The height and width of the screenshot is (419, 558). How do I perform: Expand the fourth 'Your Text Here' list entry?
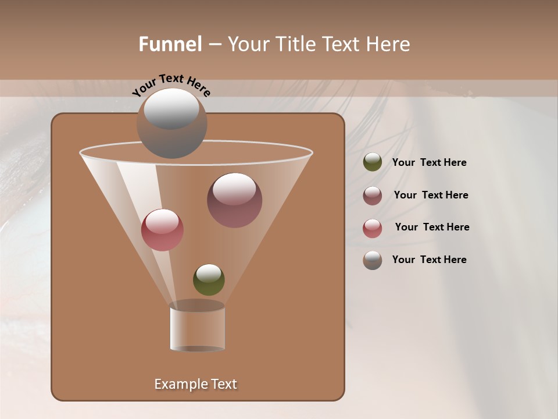click(x=430, y=260)
